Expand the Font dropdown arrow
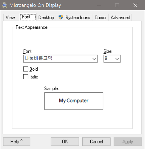Image resolution: width=145 pixels, height=149 pixels. click(94, 59)
